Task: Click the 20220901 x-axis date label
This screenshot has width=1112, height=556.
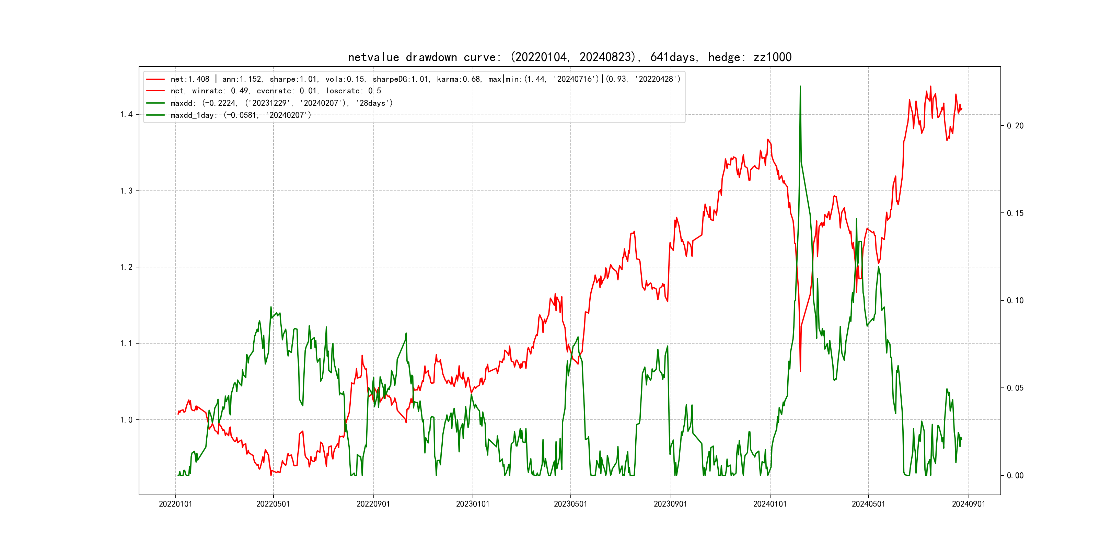Action: click(373, 504)
